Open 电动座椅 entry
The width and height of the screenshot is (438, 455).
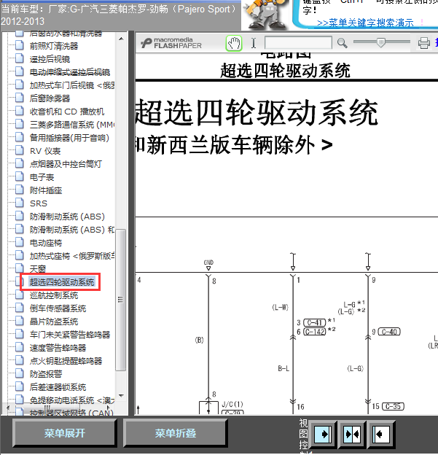pos(46,243)
